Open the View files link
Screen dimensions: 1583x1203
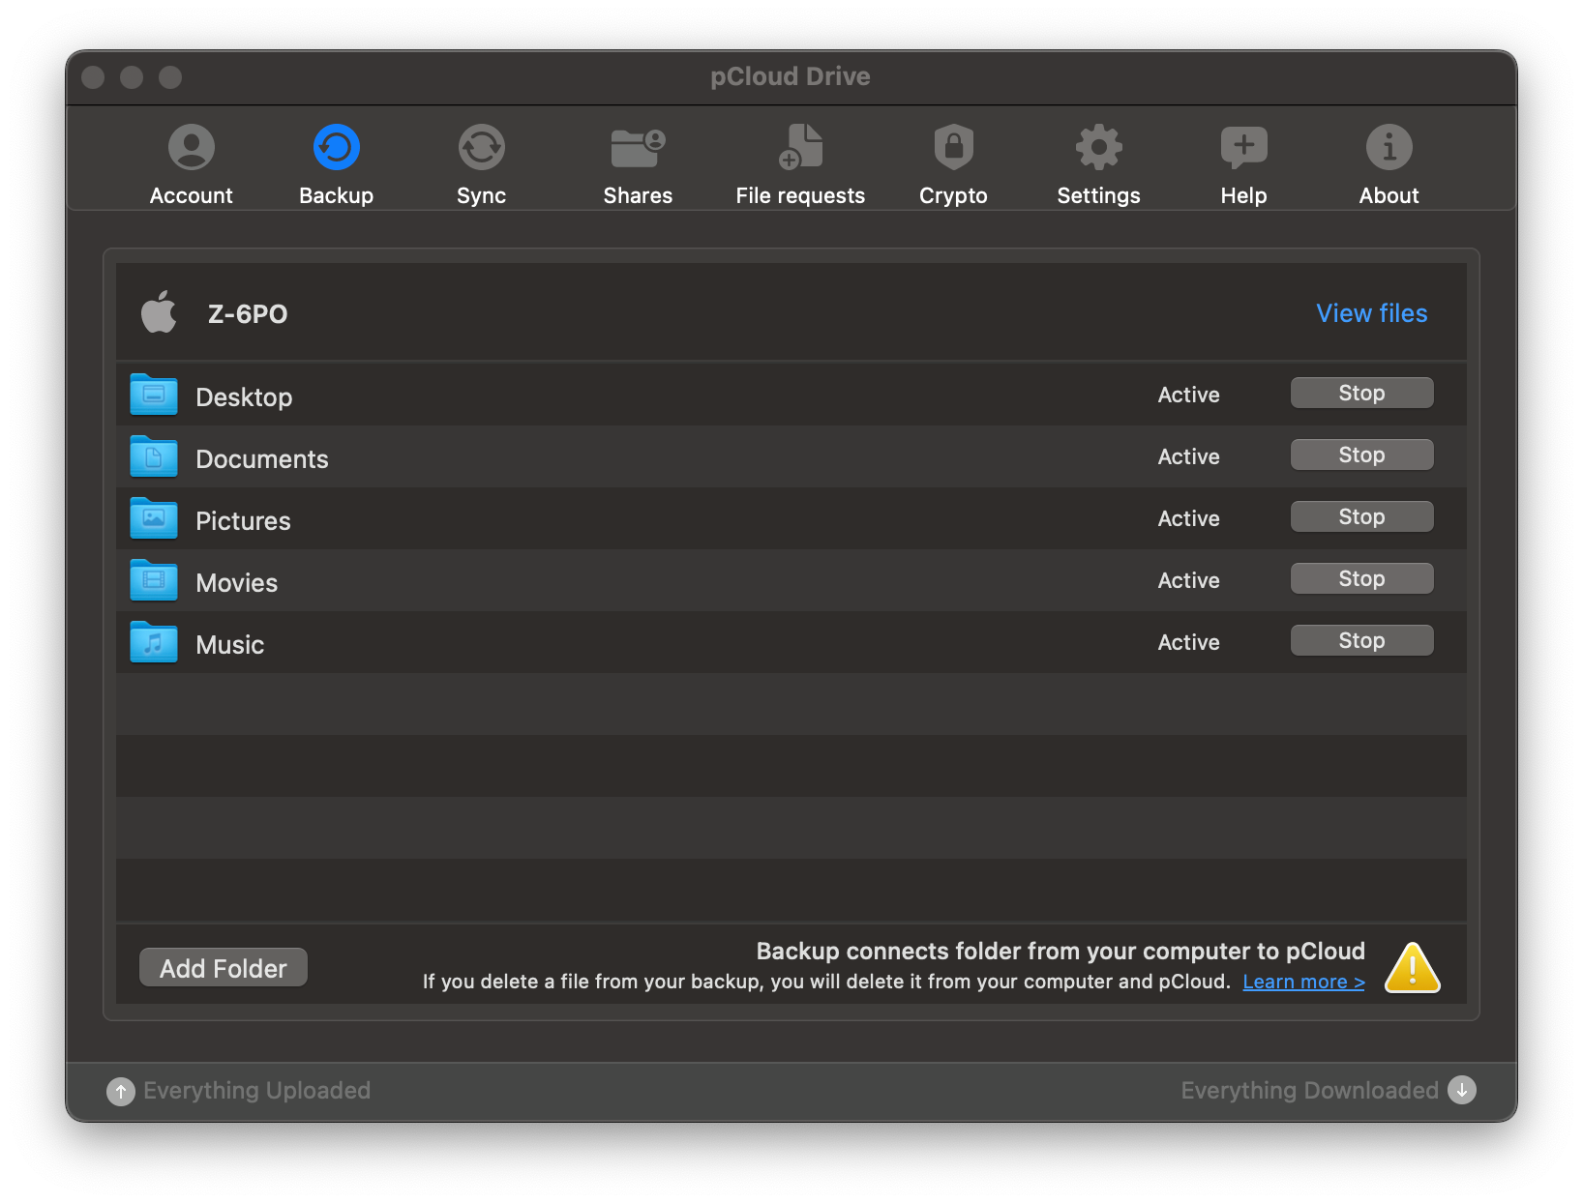1371,313
